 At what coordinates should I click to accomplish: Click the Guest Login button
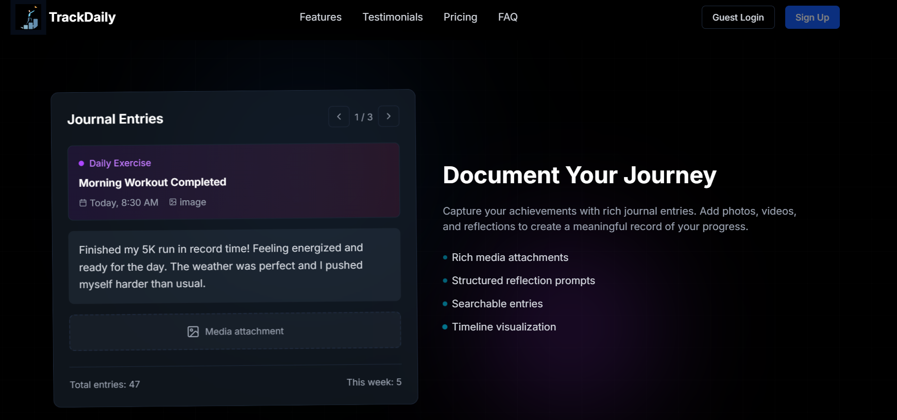[738, 17]
